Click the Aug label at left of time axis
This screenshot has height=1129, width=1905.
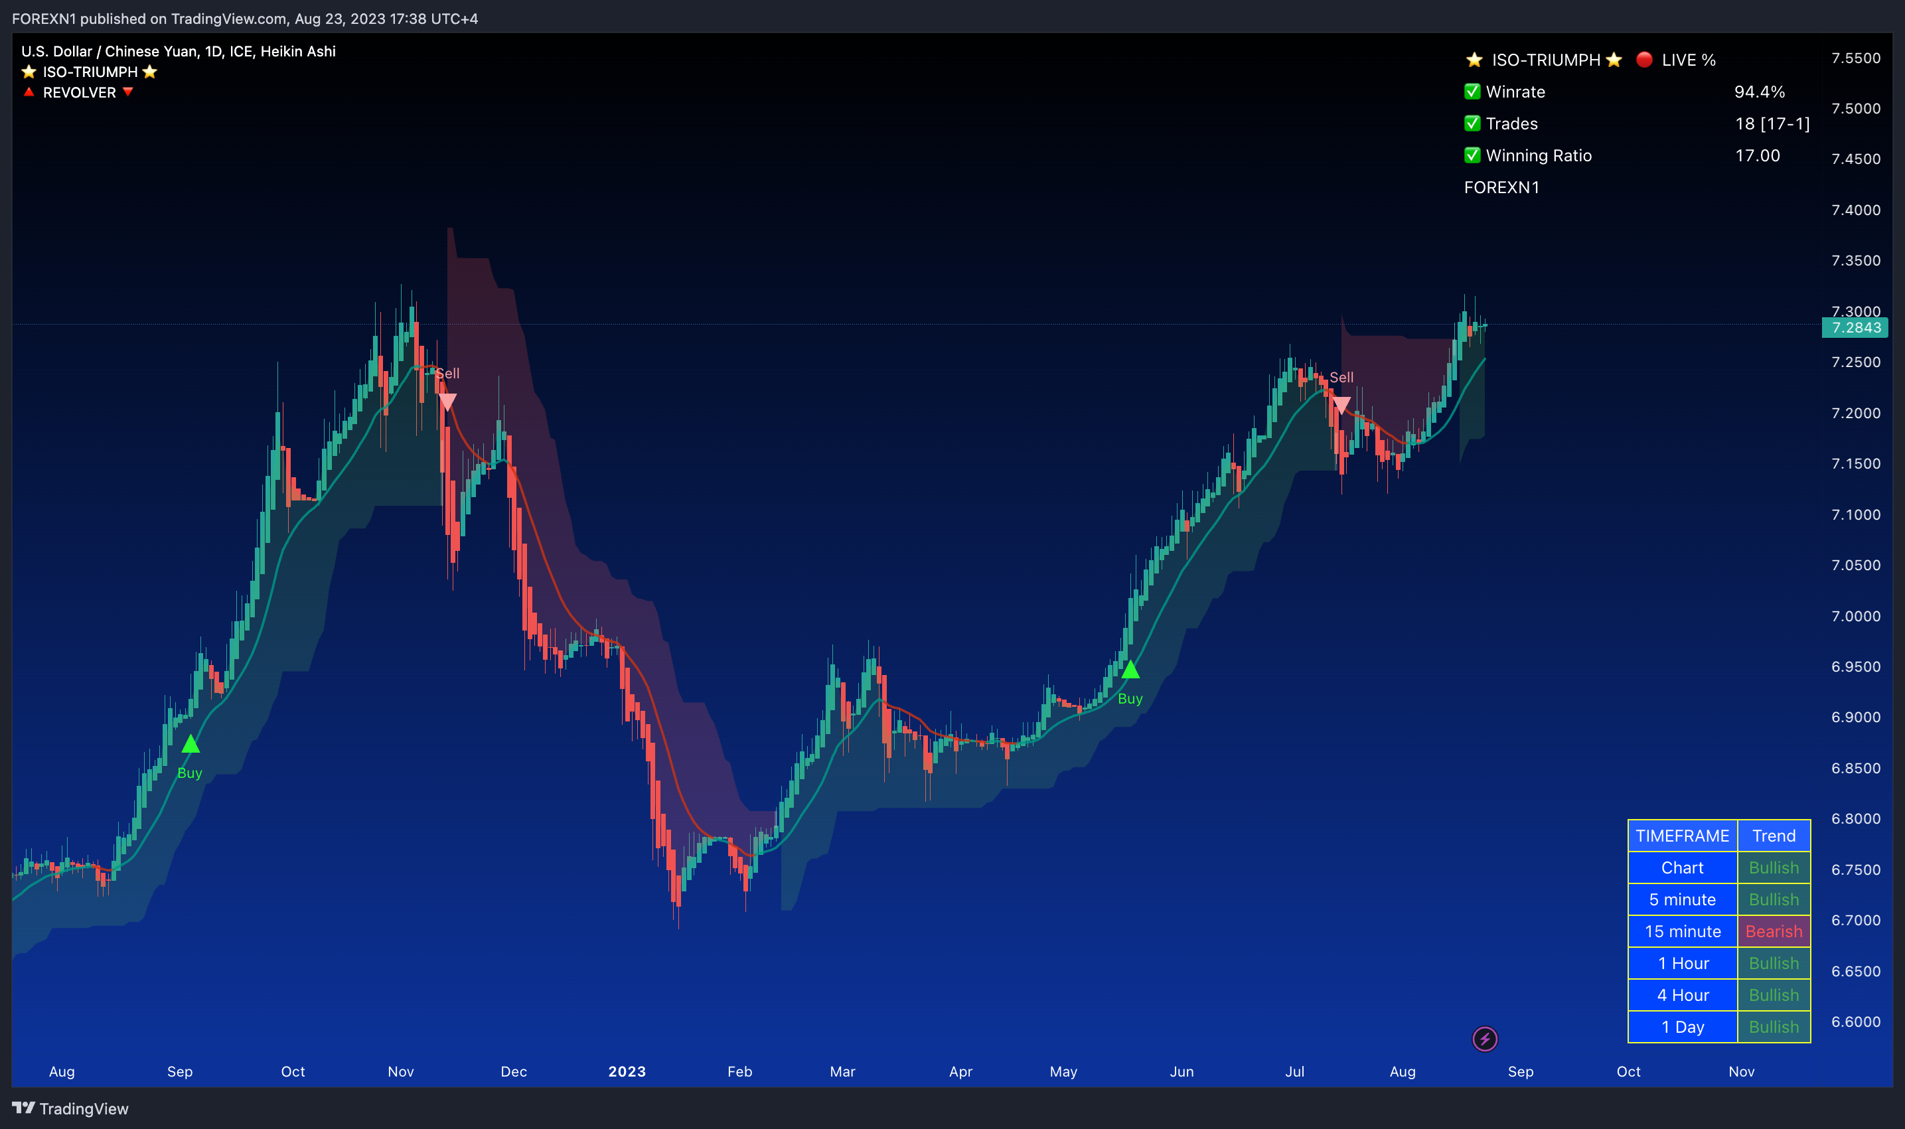[62, 1071]
